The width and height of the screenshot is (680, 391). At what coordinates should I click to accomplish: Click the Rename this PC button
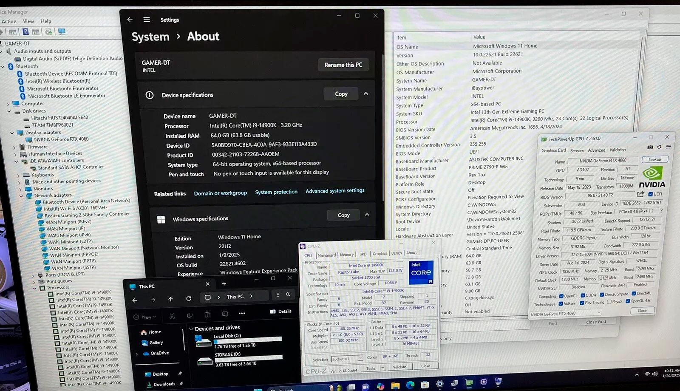coord(343,65)
